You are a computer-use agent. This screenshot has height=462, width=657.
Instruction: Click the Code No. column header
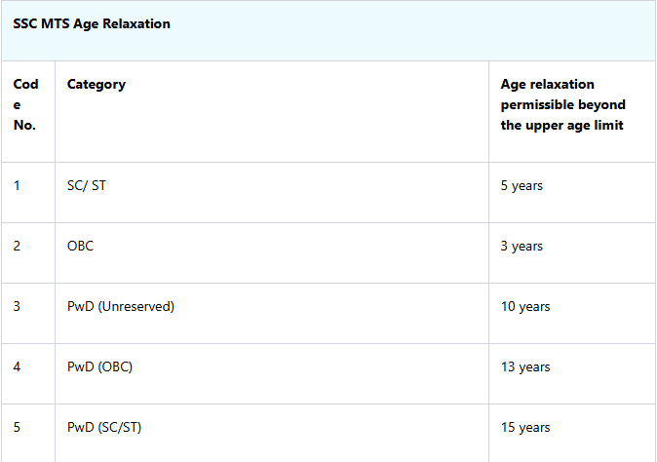26,104
